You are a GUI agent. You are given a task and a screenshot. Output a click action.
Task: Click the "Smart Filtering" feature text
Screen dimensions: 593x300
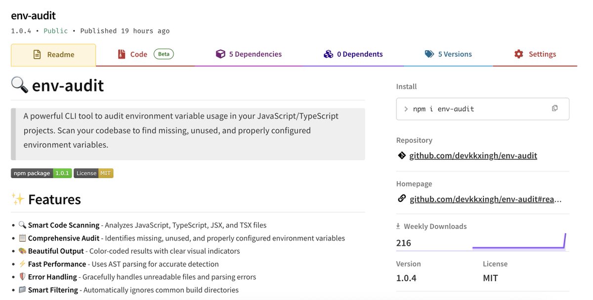pos(53,290)
